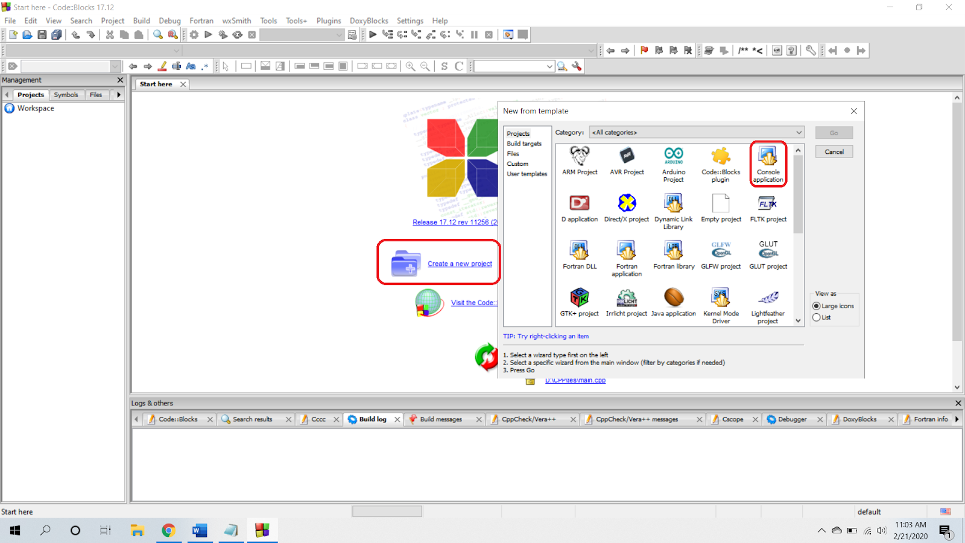Click the zoom out magnifier icon

coord(425,66)
